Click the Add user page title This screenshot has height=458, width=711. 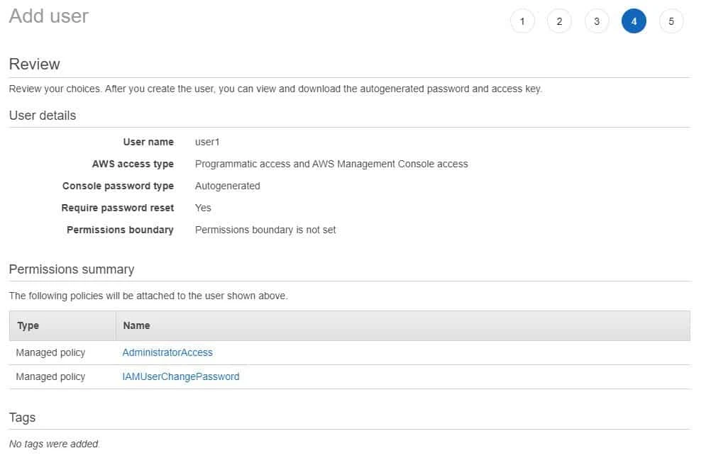coord(48,16)
